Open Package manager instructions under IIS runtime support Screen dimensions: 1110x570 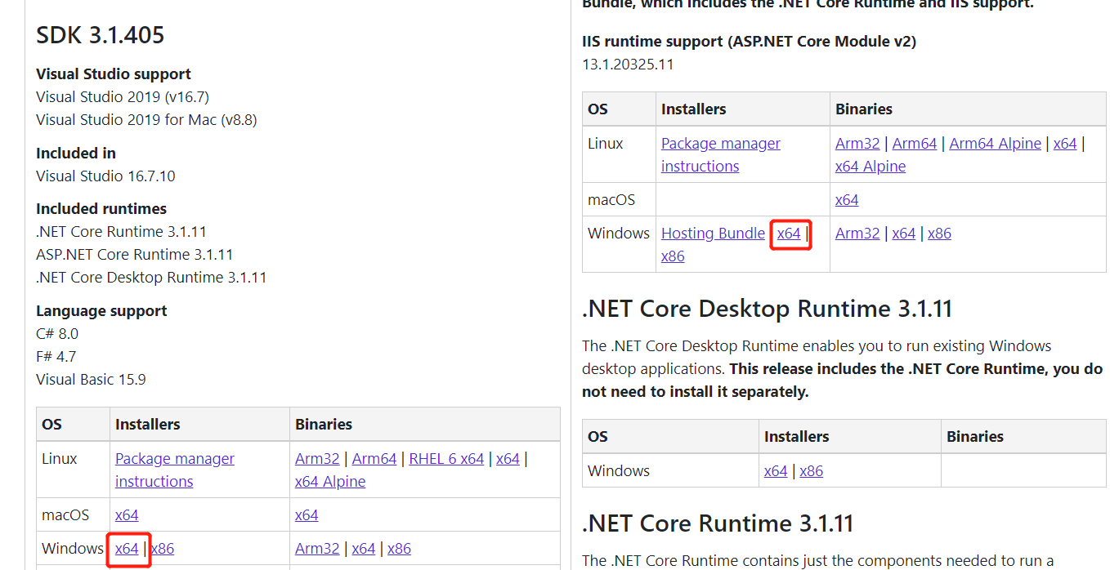pos(721,154)
